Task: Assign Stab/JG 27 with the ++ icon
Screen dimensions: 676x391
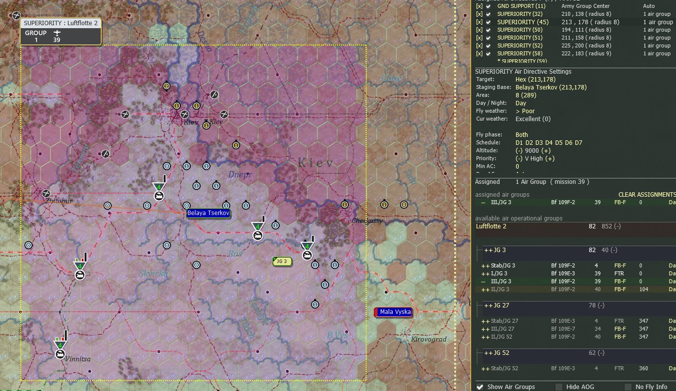Action: (x=485, y=321)
